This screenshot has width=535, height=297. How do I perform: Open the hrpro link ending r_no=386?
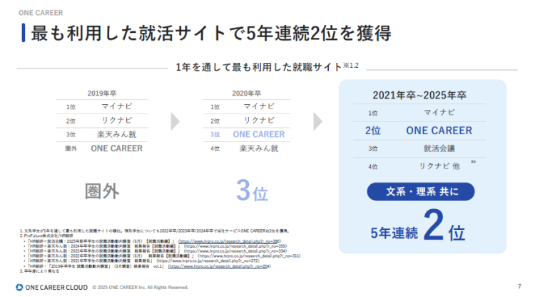[x=230, y=241]
